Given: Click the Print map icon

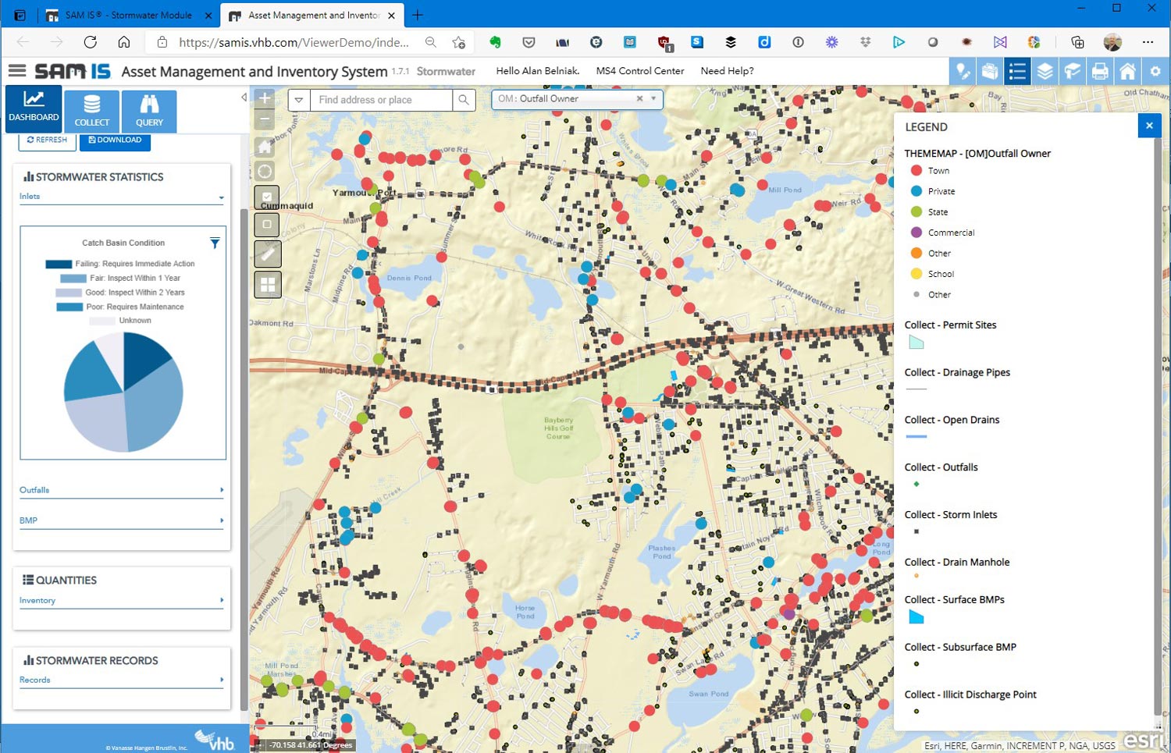Looking at the screenshot, I should (x=1100, y=72).
